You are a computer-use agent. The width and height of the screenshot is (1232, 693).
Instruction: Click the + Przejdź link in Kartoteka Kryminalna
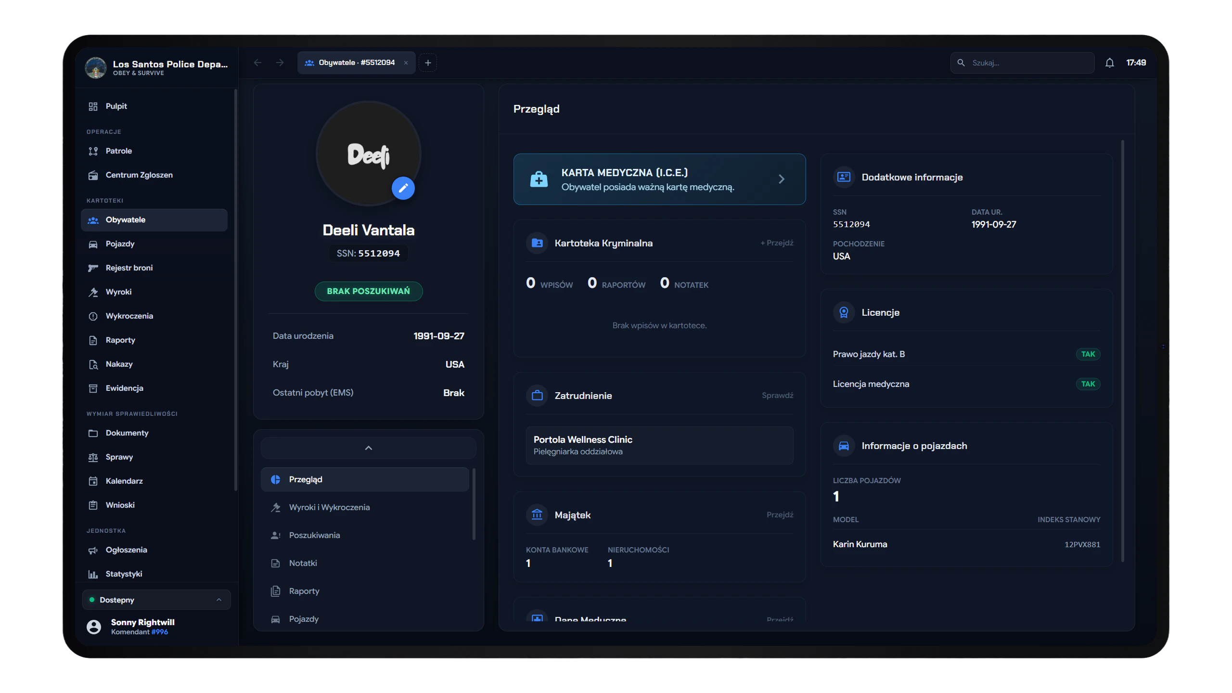pyautogui.click(x=777, y=243)
